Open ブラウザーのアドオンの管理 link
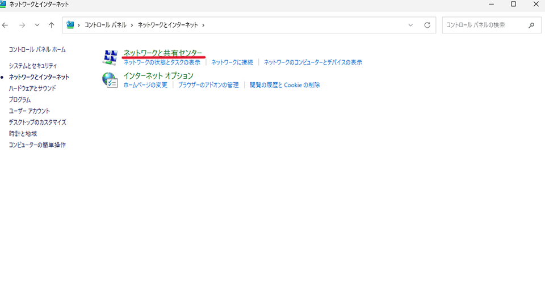 point(208,85)
